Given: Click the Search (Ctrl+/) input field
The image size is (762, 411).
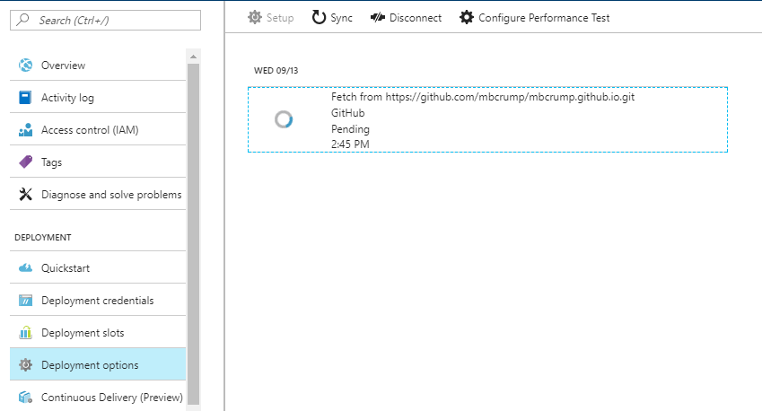Looking at the screenshot, I should coord(105,21).
